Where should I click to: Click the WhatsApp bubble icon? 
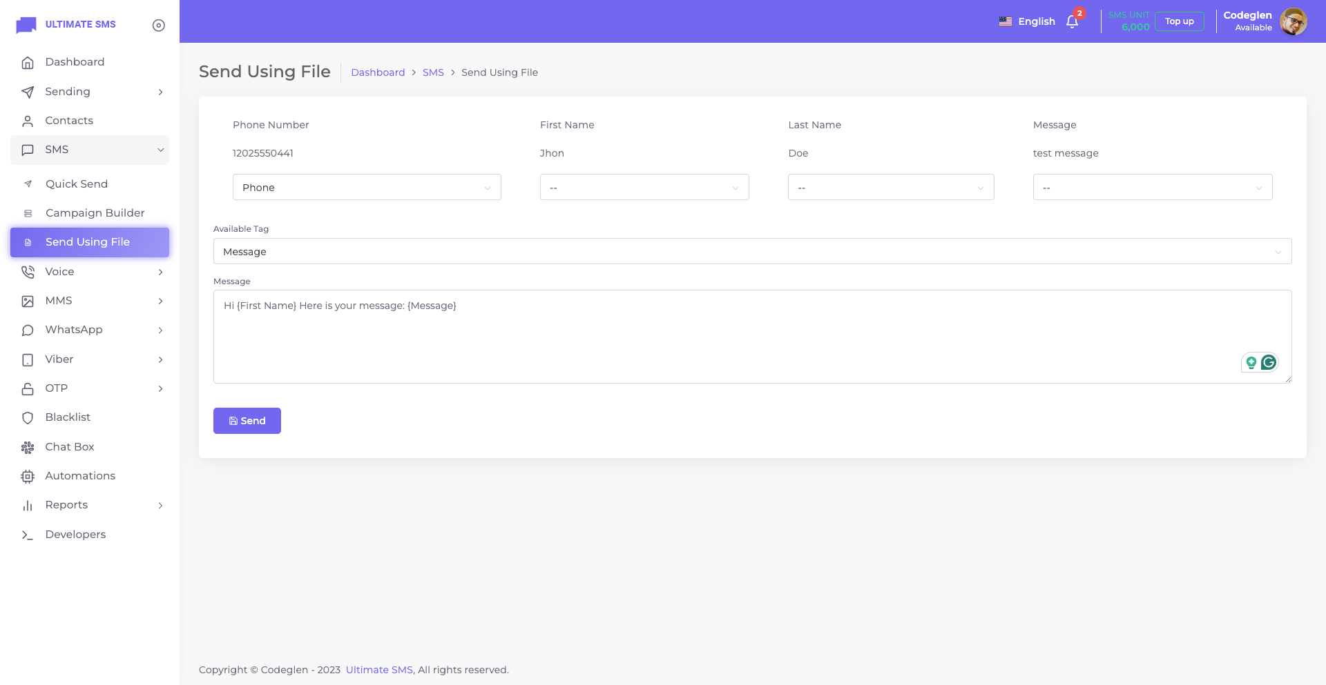28,330
